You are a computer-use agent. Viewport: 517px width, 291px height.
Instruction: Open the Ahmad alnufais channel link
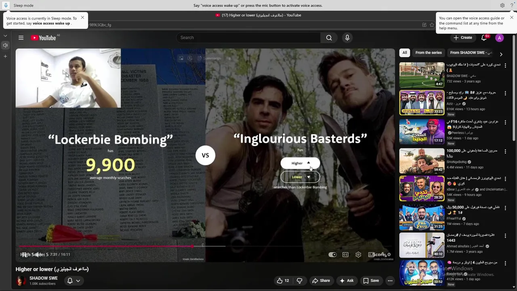coord(465,246)
